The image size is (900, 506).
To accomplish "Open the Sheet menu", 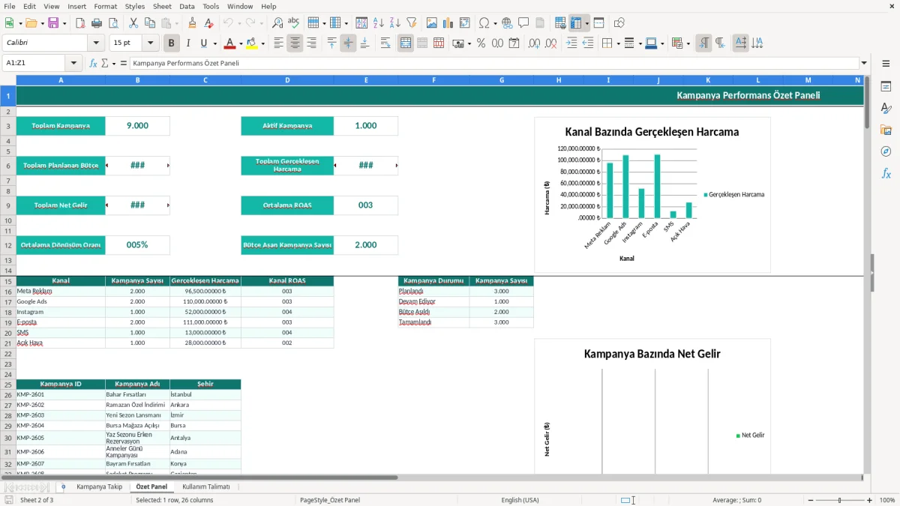I will tap(162, 6).
